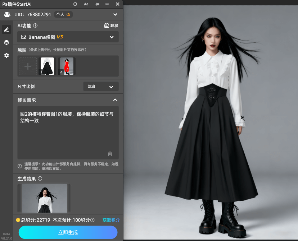Open the edit pencil sidebar tab
Image resolution: width=298 pixels, height=241 pixels.
pyautogui.click(x=6, y=29)
